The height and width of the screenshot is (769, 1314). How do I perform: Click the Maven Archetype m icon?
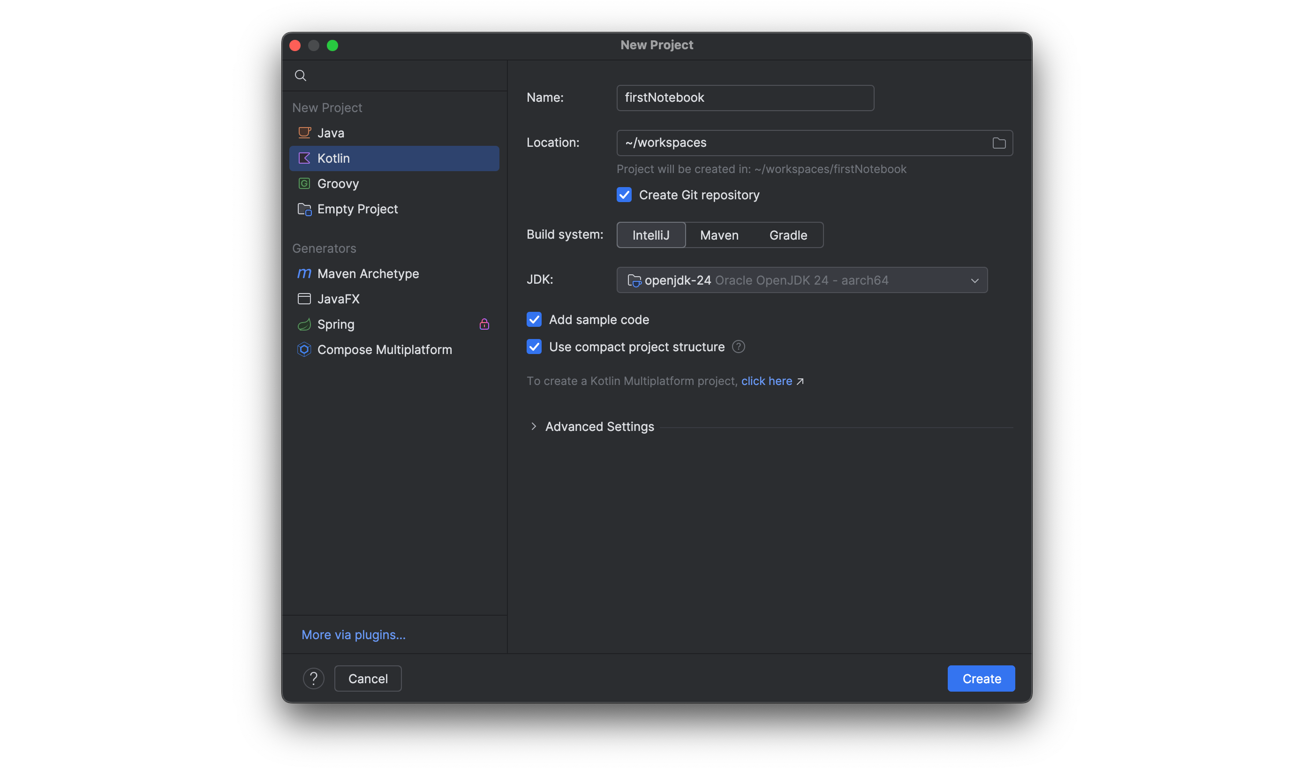304,273
